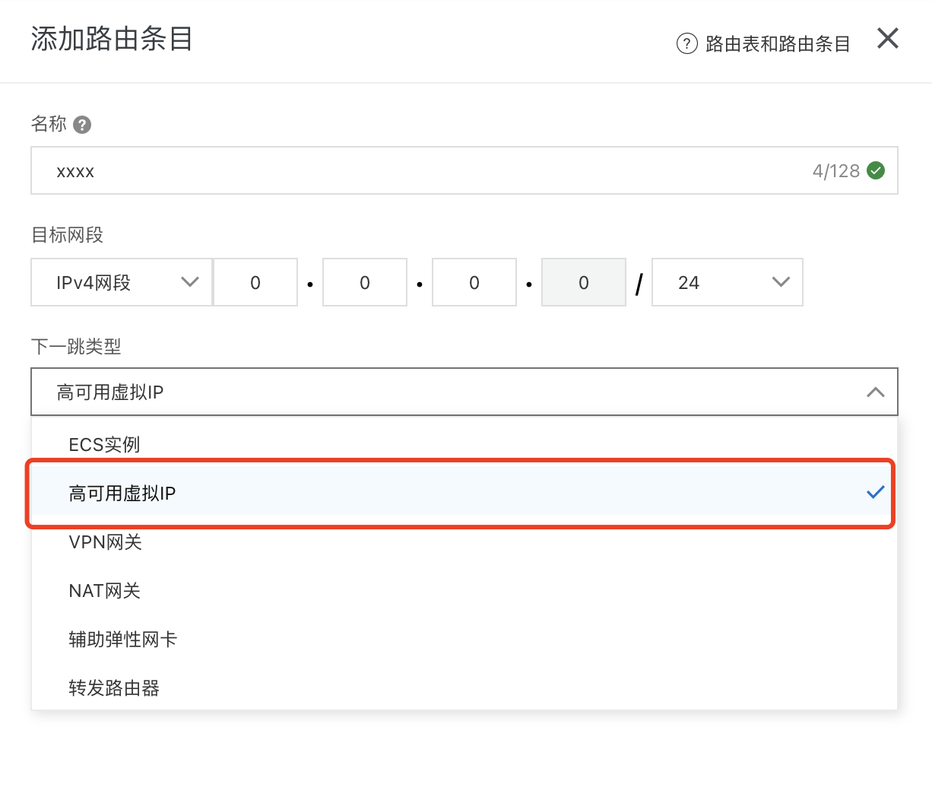Image resolution: width=932 pixels, height=797 pixels.
Task: Click the green validation checkmark in name field
Action: point(876,170)
